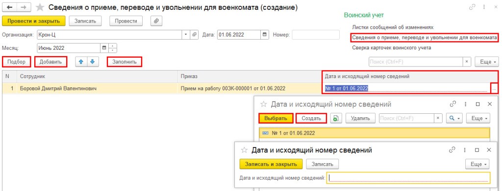The width and height of the screenshot is (502, 191).
Task: Click the Дата и исходящий номер сведений input
Action: coord(408,178)
